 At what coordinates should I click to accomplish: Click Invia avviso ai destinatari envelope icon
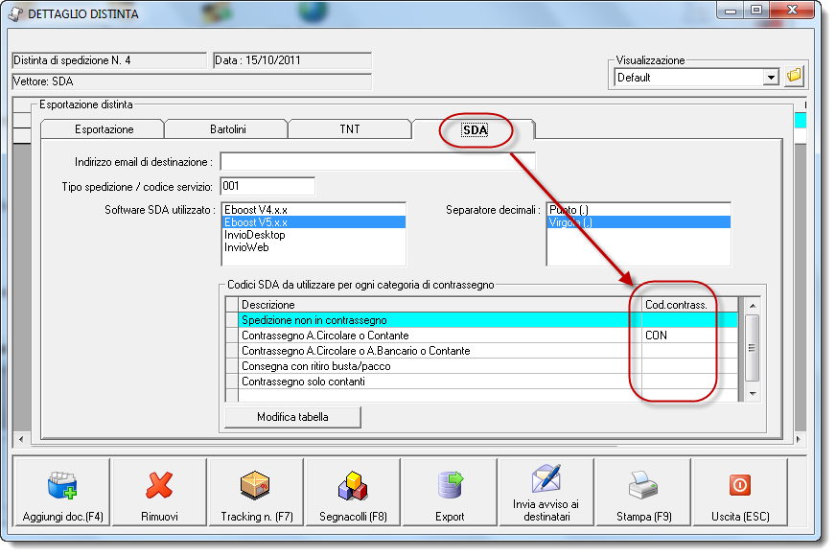[546, 492]
